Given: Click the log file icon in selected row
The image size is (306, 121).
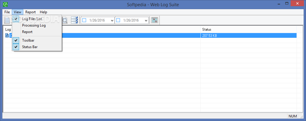Looking at the screenshot, I should tap(7, 35).
